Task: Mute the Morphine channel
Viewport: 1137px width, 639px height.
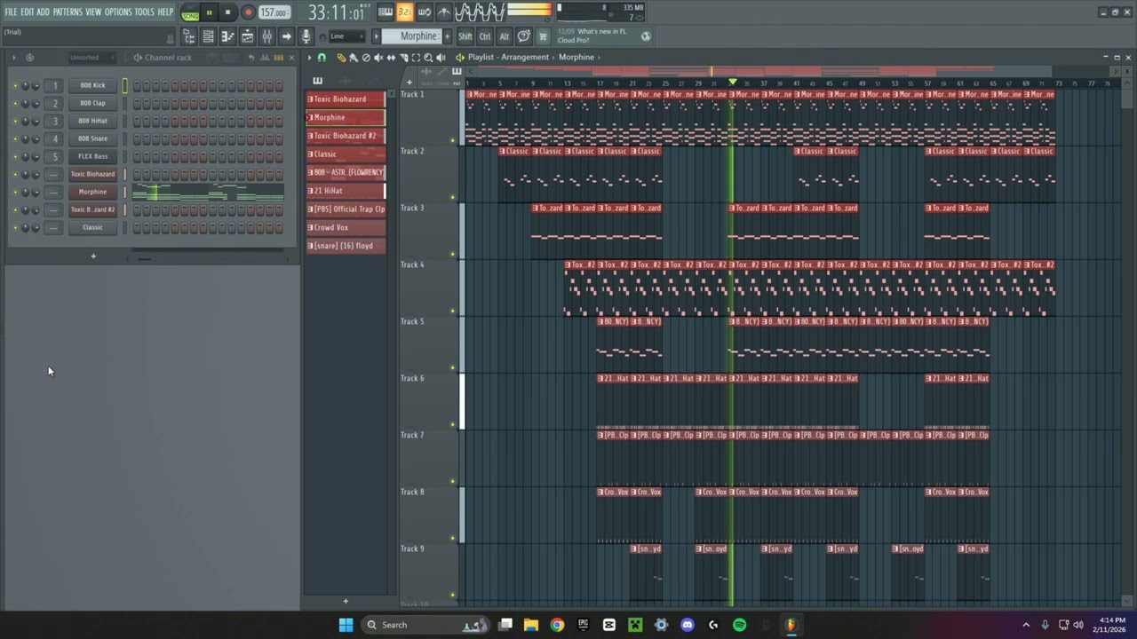Action: pyautogui.click(x=14, y=192)
